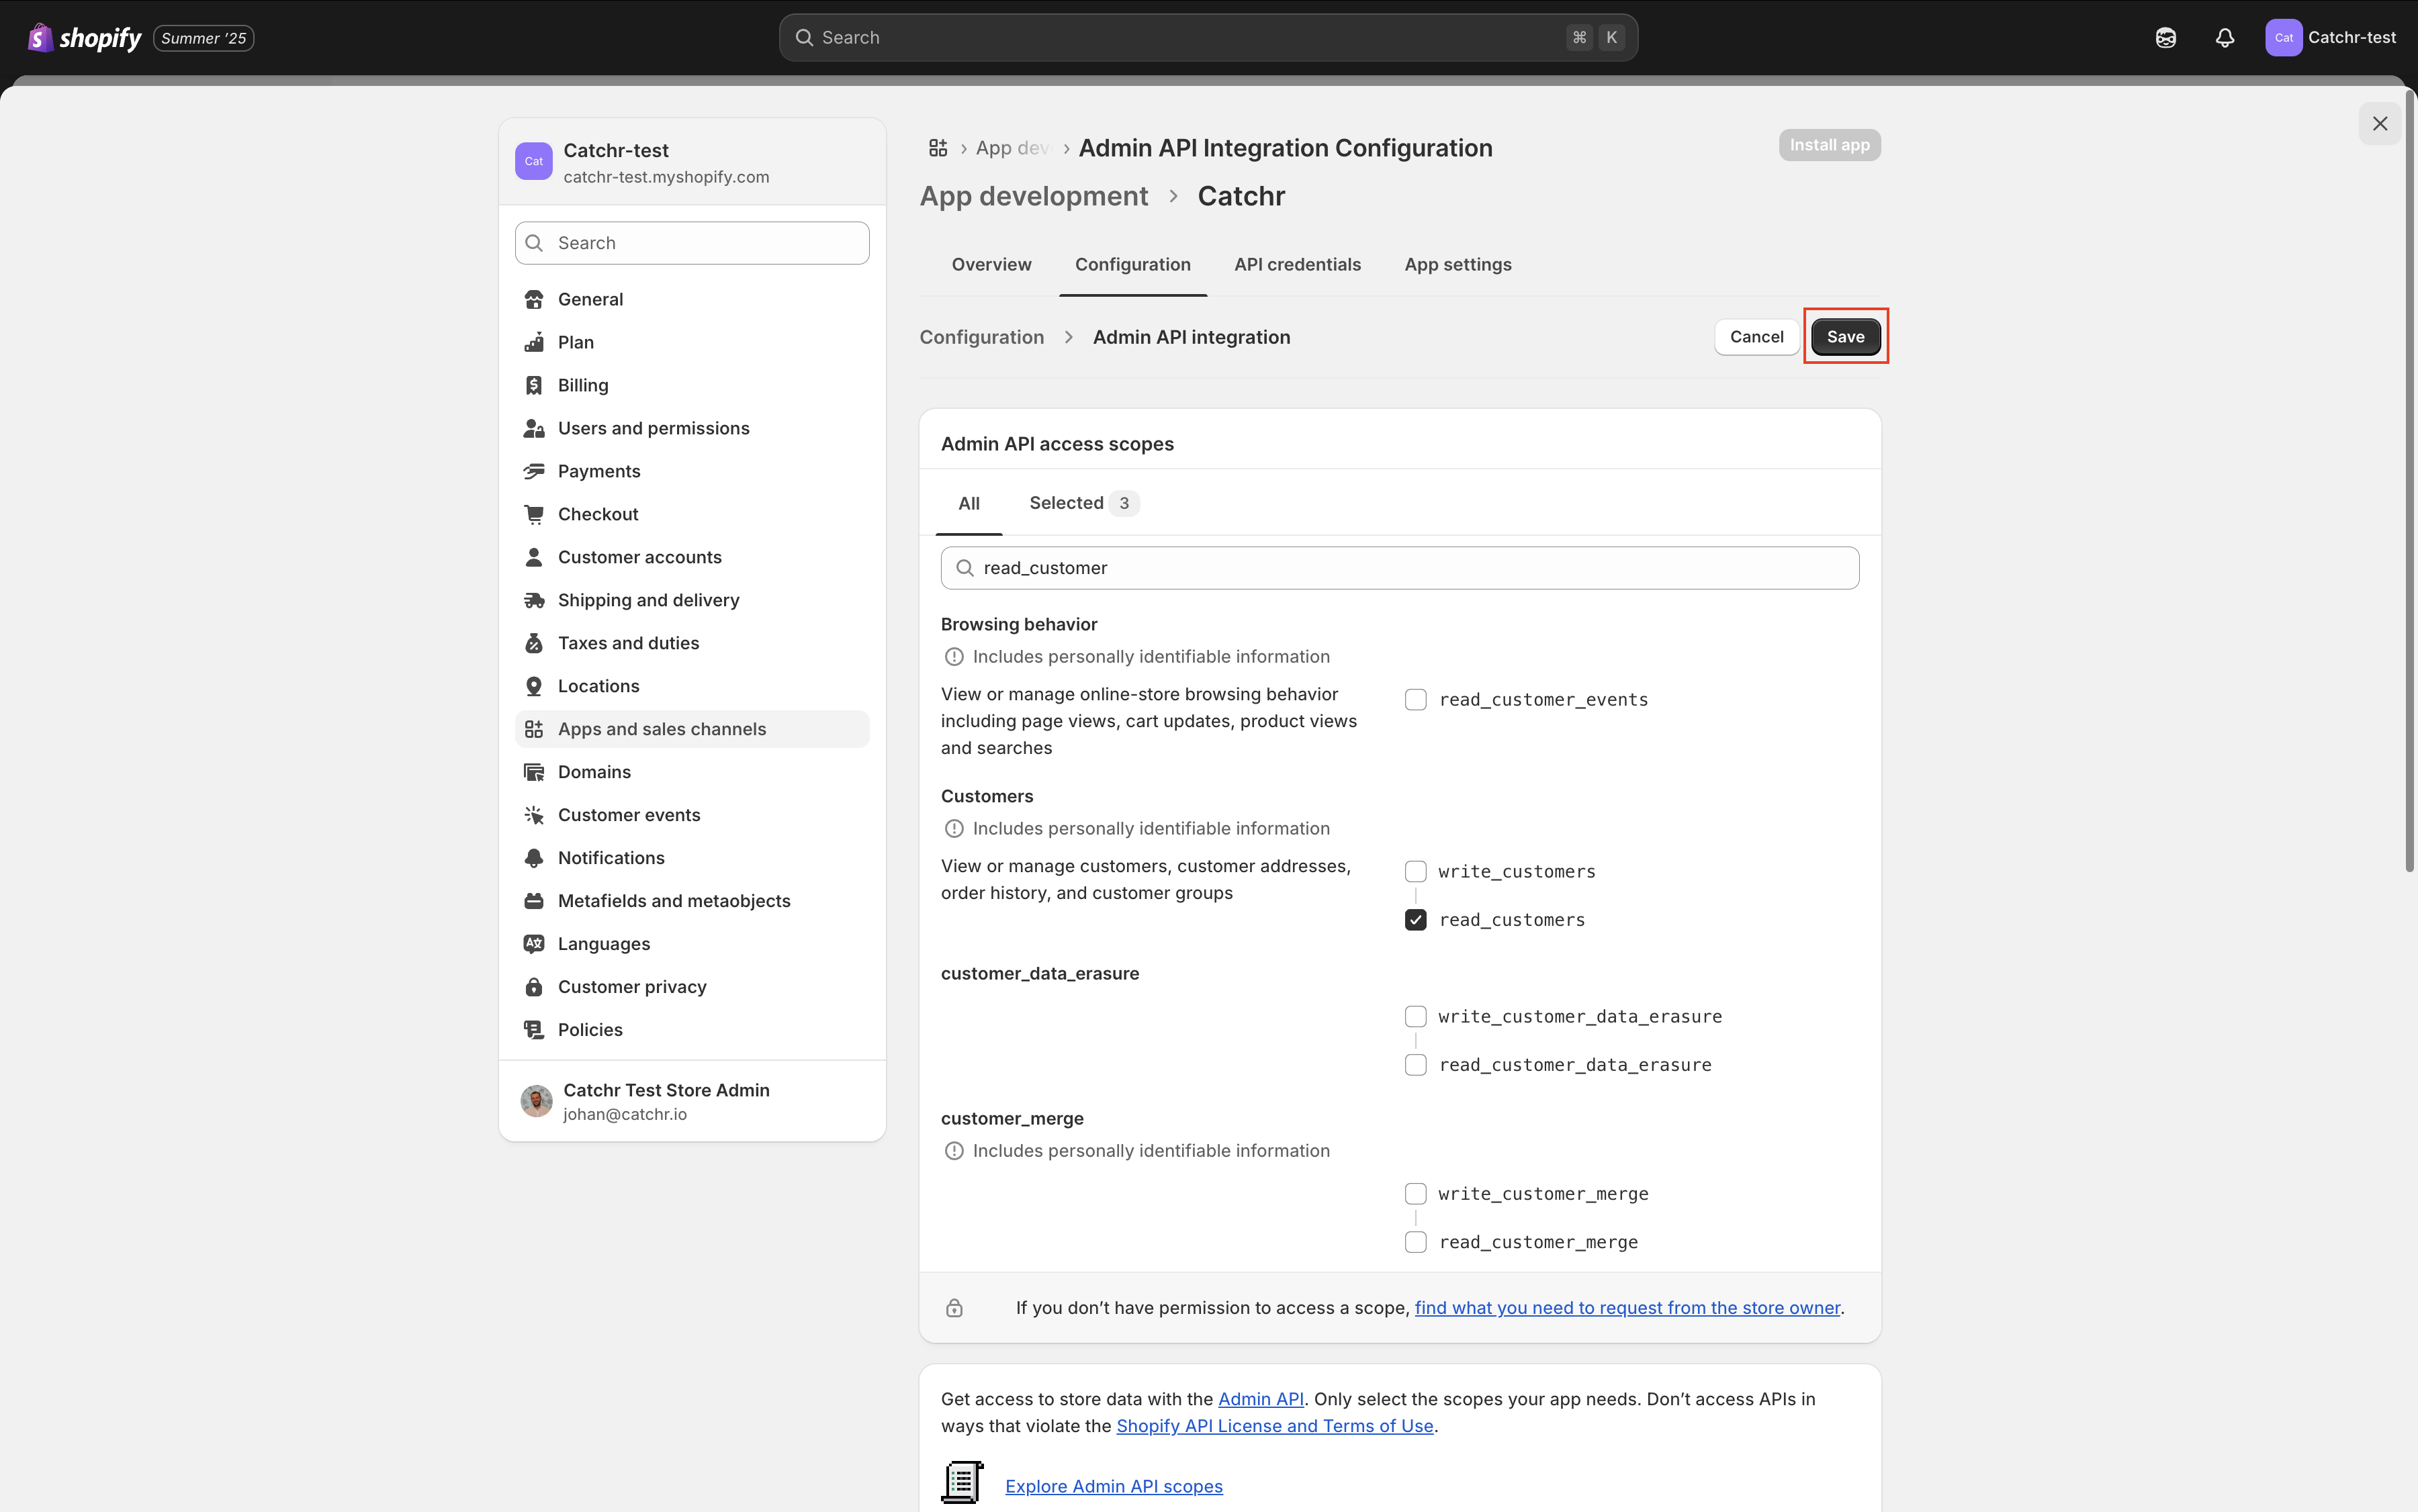Image resolution: width=2418 pixels, height=1512 pixels.
Task: Click the Users and permissions icon
Action: pyautogui.click(x=534, y=428)
